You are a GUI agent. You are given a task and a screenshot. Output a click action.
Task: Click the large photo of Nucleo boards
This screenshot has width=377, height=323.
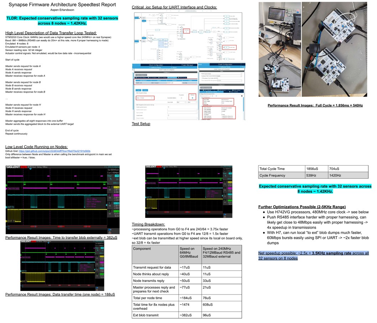coord(334,49)
